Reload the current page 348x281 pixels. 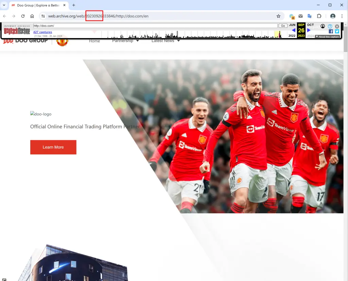tap(23, 16)
